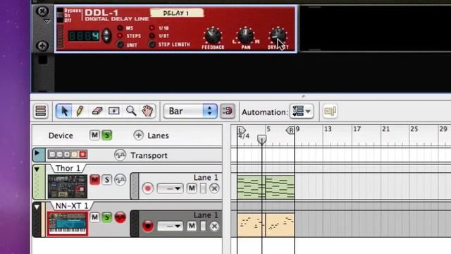Fold the rack device with small arrow

tap(47, 21)
